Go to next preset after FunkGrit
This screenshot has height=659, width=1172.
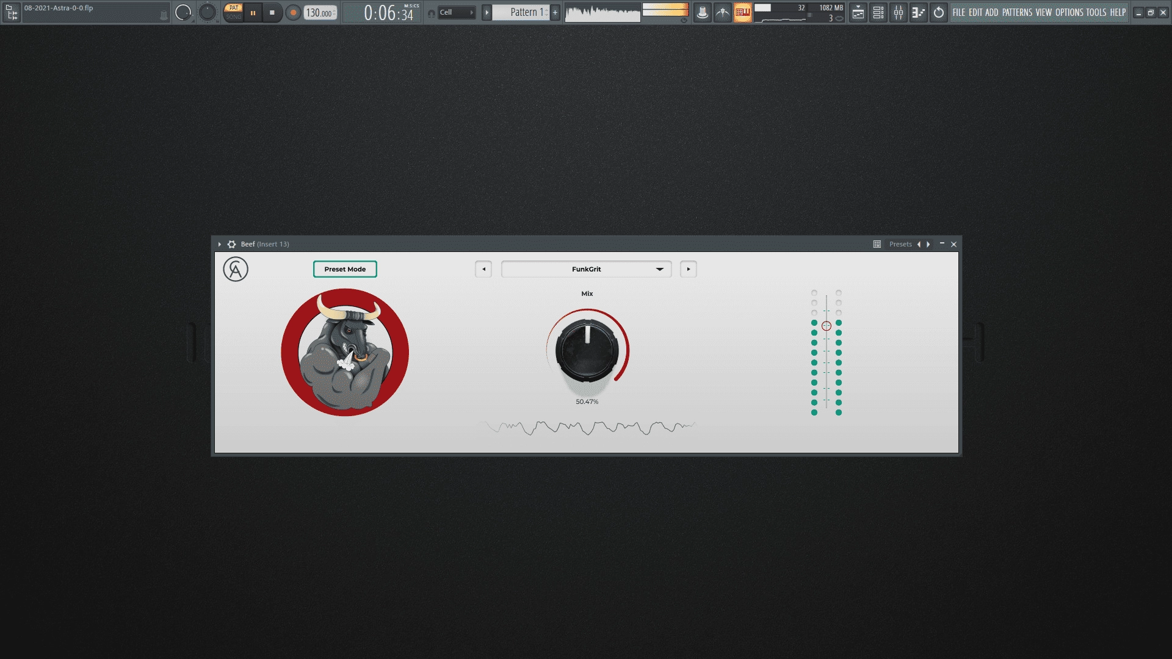(x=689, y=269)
